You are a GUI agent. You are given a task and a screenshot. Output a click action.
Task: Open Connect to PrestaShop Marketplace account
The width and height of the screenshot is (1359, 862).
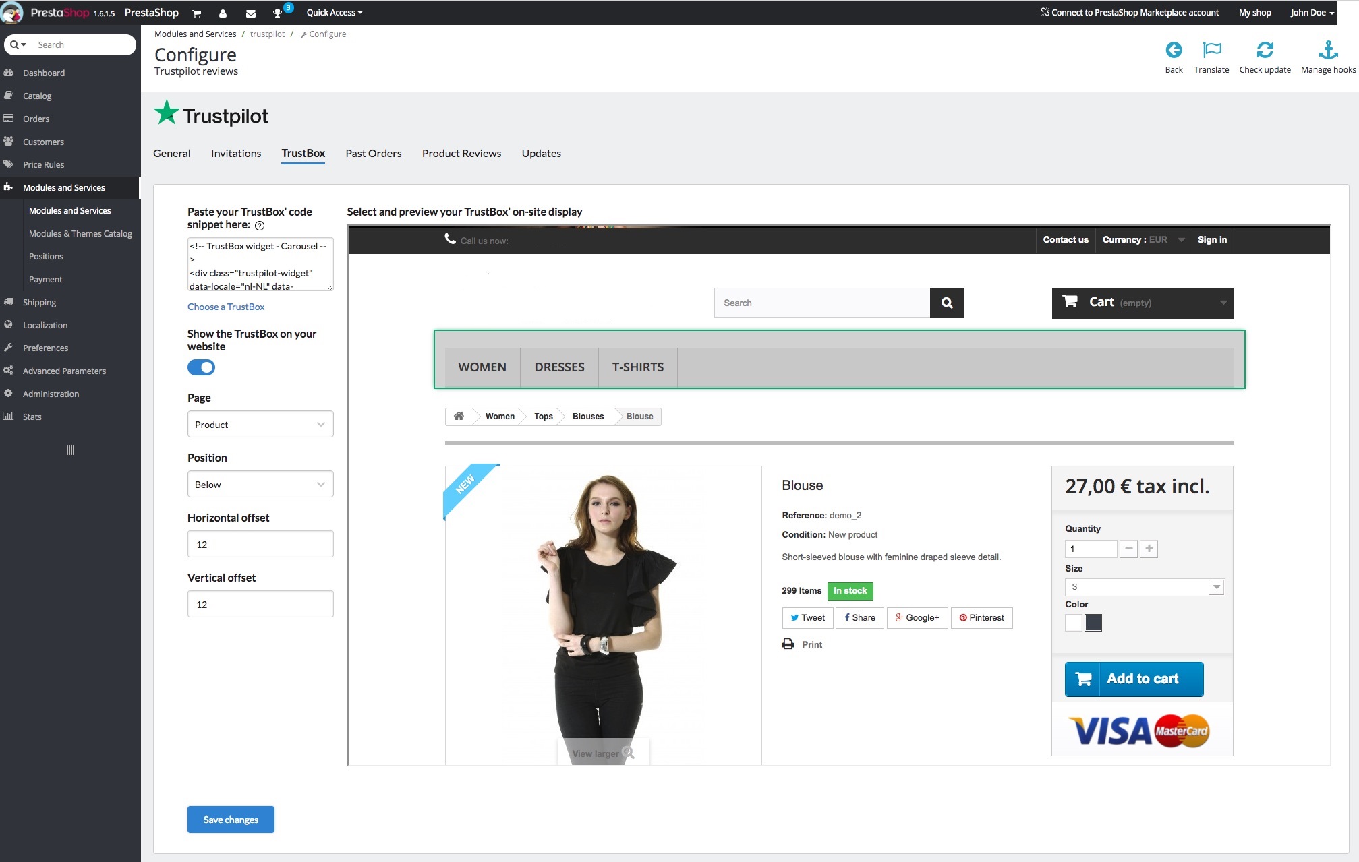click(x=1130, y=13)
